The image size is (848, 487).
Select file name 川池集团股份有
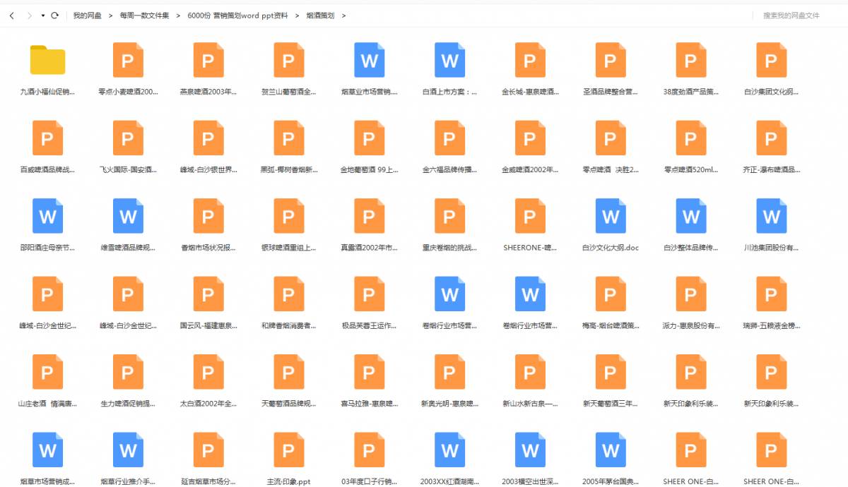click(772, 248)
